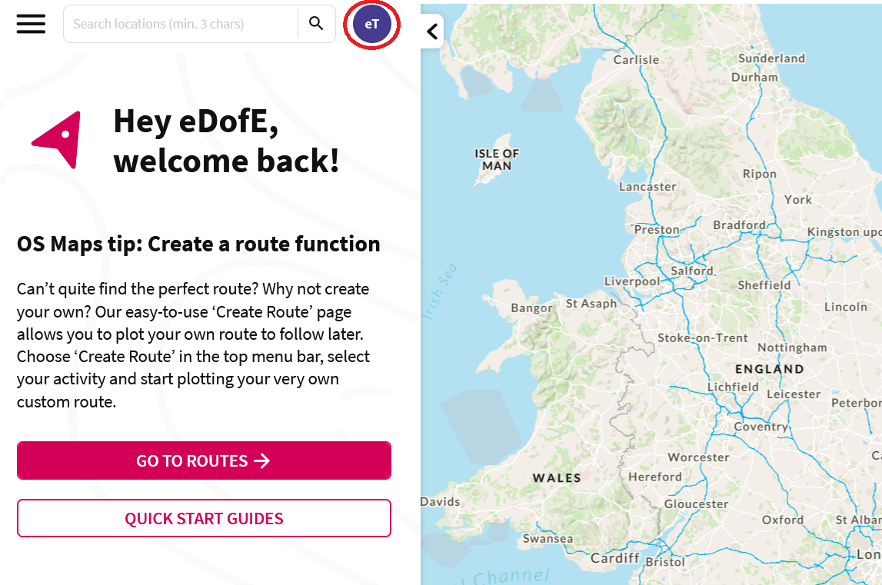This screenshot has height=585, width=882.
Task: Click the arrow icon inside GO TO ROUTES
Action: 262,460
